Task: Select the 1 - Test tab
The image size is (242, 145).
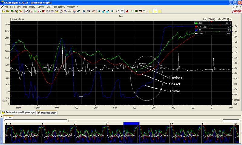Action: click(8, 118)
